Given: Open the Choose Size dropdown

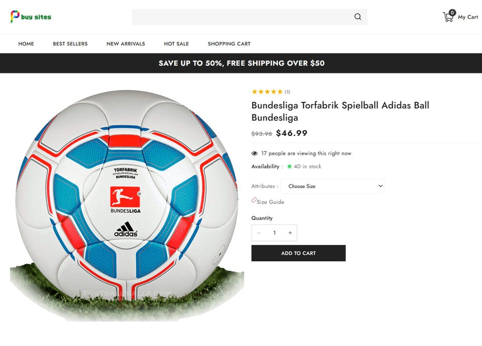Looking at the screenshot, I should [x=332, y=186].
